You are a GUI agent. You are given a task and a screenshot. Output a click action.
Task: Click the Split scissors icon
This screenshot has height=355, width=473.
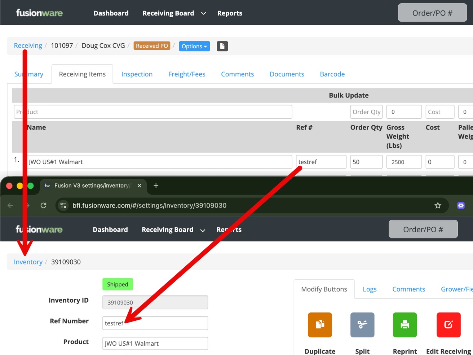[x=362, y=325]
